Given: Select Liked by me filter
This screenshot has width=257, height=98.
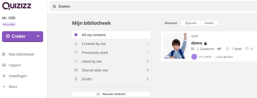Looking at the screenshot, I should (111, 61).
